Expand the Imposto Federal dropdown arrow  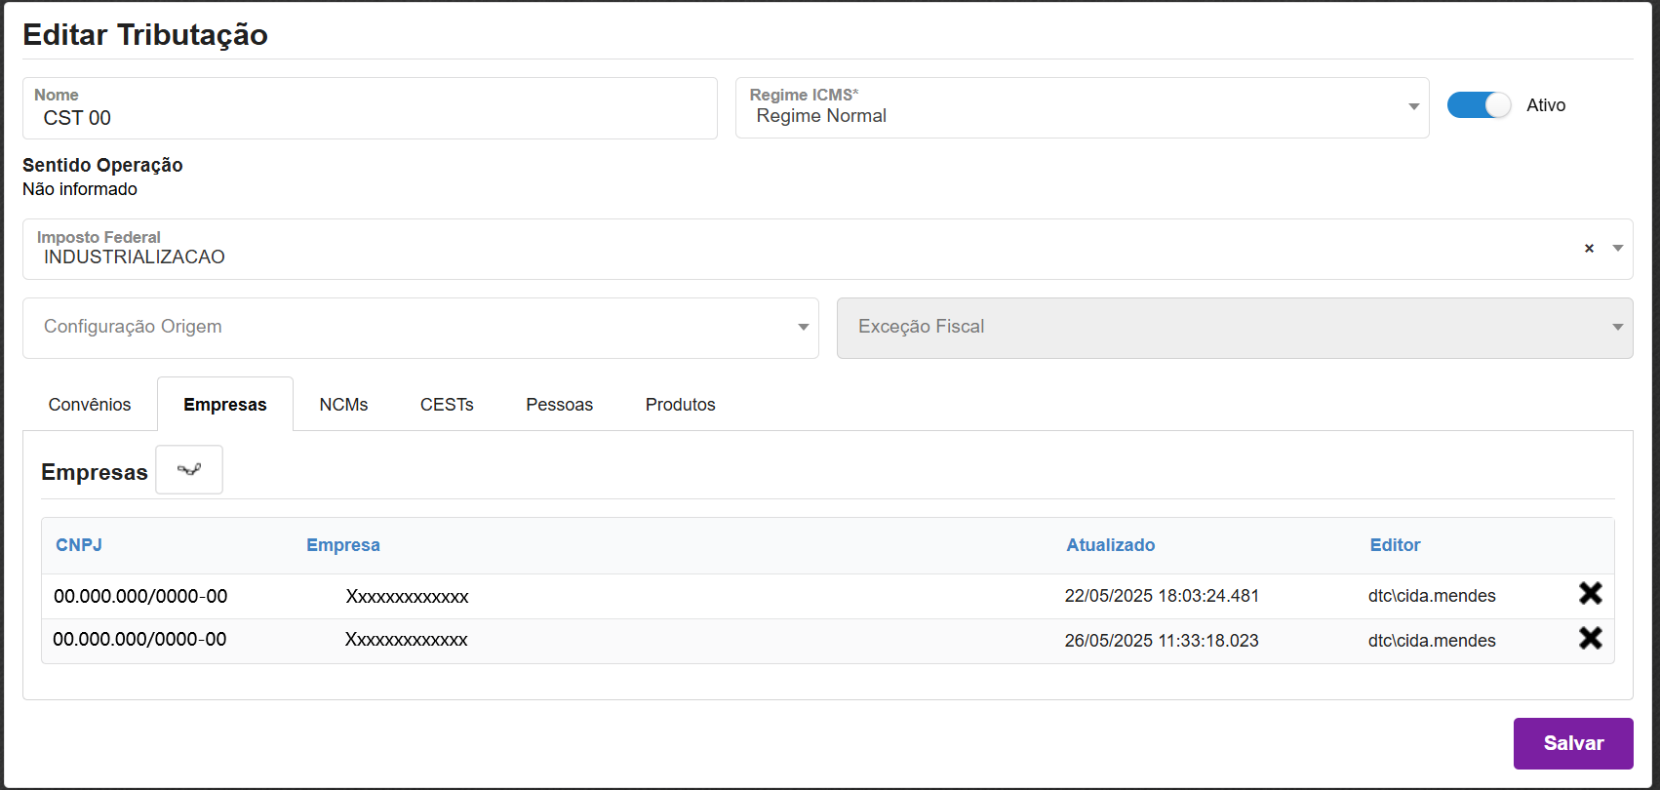[1617, 249]
